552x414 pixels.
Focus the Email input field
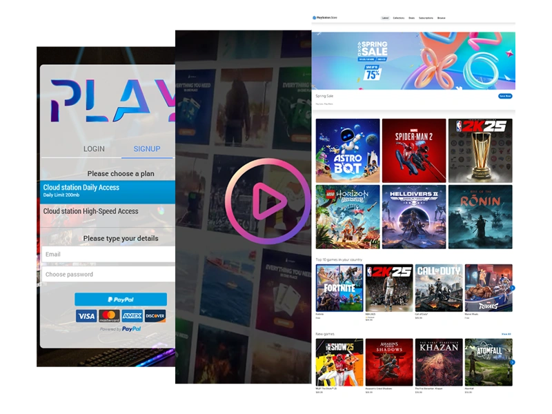pyautogui.click(x=107, y=255)
